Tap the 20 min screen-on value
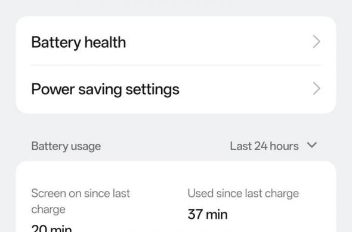The image size is (352, 232). 52,228
